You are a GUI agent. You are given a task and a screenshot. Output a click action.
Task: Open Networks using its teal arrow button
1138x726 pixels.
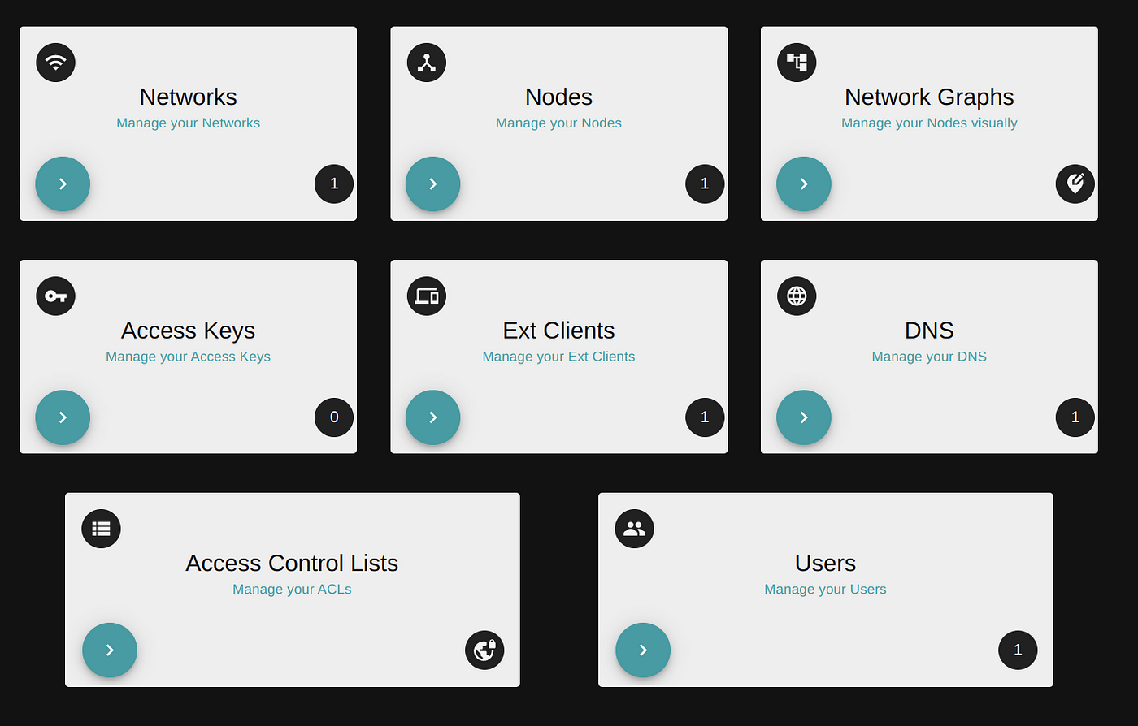[x=63, y=184]
